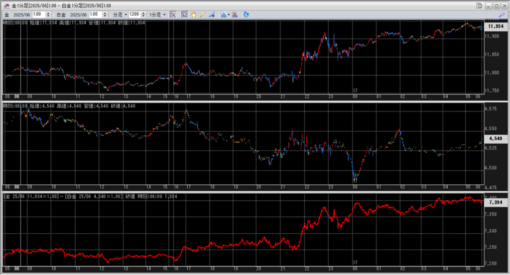Click the 白金 contract month 2025/06
Screen dimensions: 510x275
(x=79, y=14)
